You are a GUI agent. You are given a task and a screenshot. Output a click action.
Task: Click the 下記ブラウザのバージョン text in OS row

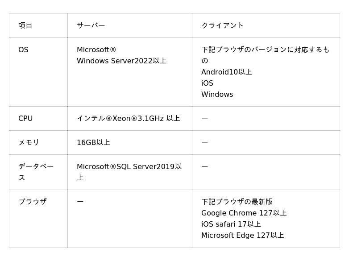265,50
